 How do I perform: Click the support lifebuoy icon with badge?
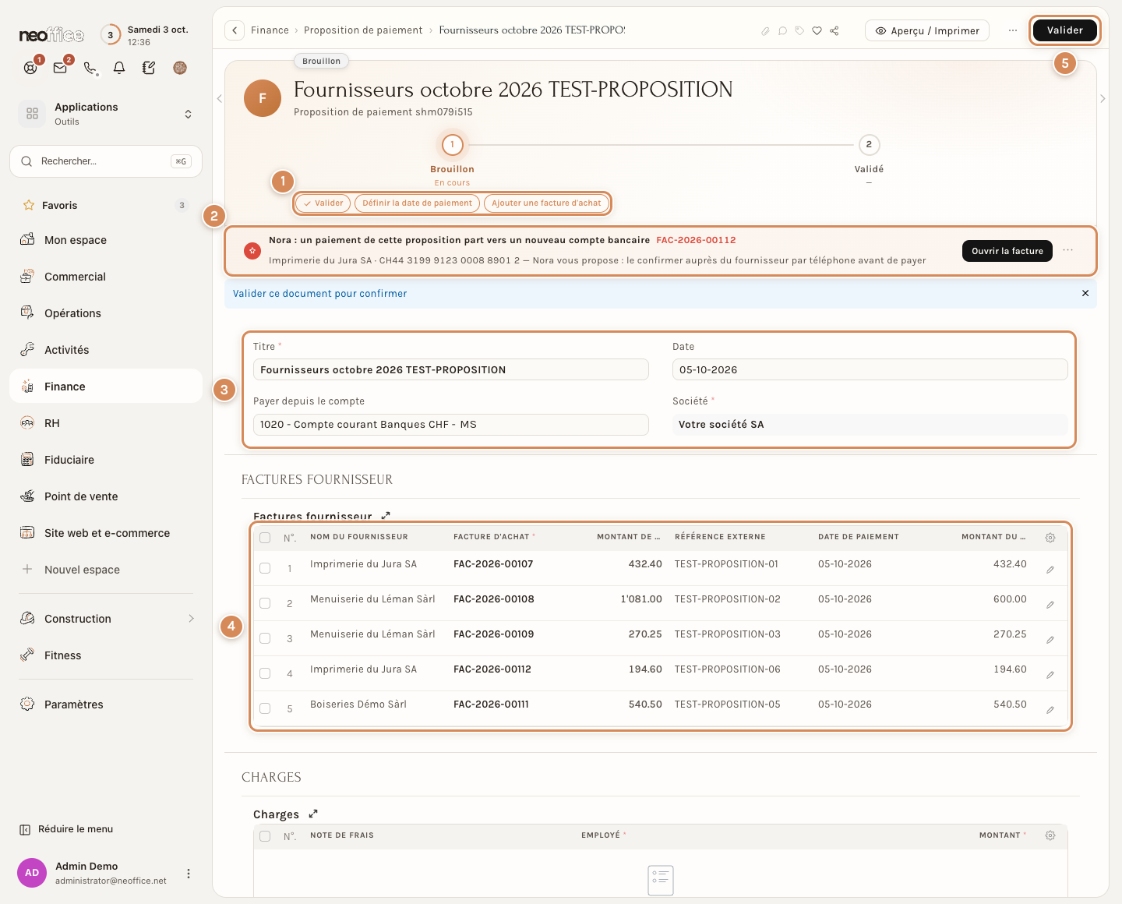(30, 68)
